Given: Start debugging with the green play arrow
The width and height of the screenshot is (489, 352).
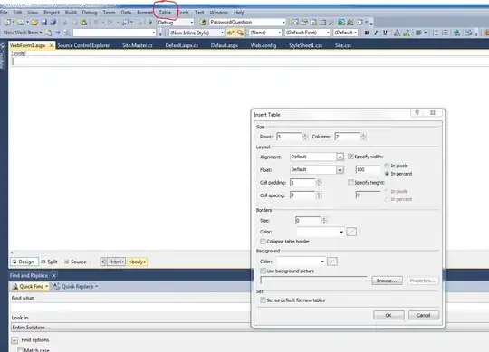Looking at the screenshot, I should [x=150, y=22].
